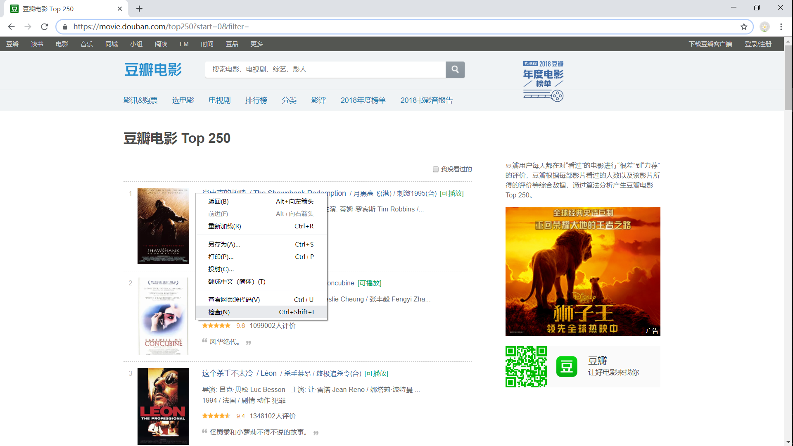
Task: Click the 2018 annual movie list badge
Action: [543, 81]
